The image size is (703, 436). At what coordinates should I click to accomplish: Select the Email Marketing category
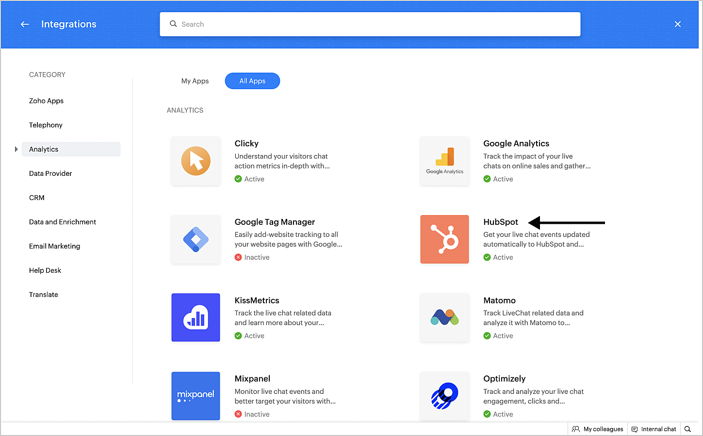[55, 246]
